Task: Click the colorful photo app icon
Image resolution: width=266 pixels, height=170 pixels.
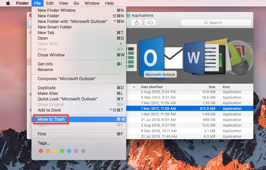Action: click(240, 57)
